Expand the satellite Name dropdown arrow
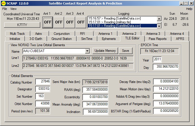The height and width of the screenshot is (126, 195). (x=87, y=51)
